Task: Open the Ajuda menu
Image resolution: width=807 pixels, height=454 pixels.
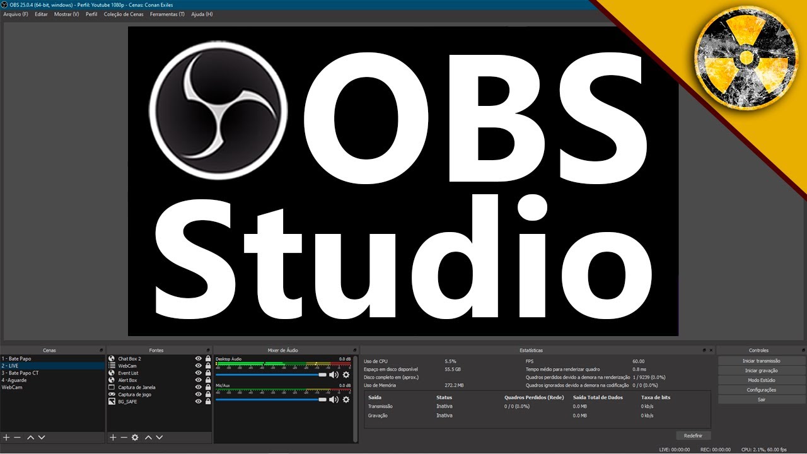Action: click(x=202, y=14)
